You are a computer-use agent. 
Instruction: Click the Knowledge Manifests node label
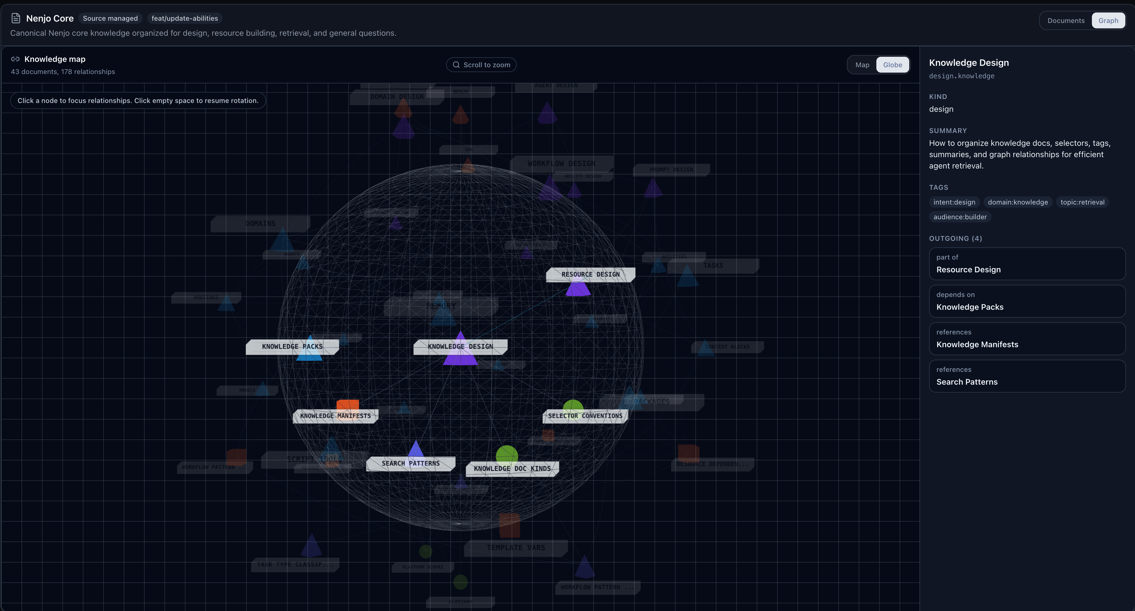tap(335, 416)
